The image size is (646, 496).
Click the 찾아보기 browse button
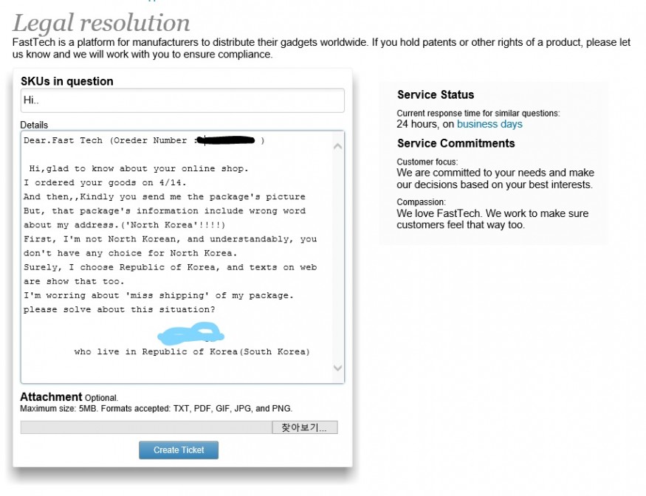click(x=305, y=427)
